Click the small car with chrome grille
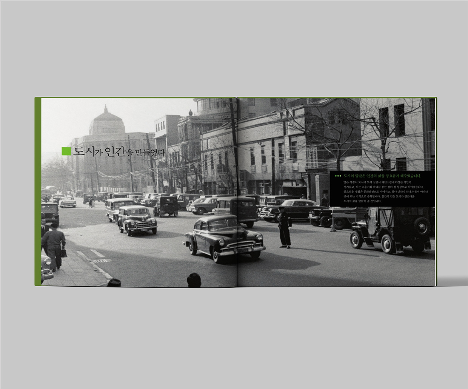468x389 pixels. 137,221
